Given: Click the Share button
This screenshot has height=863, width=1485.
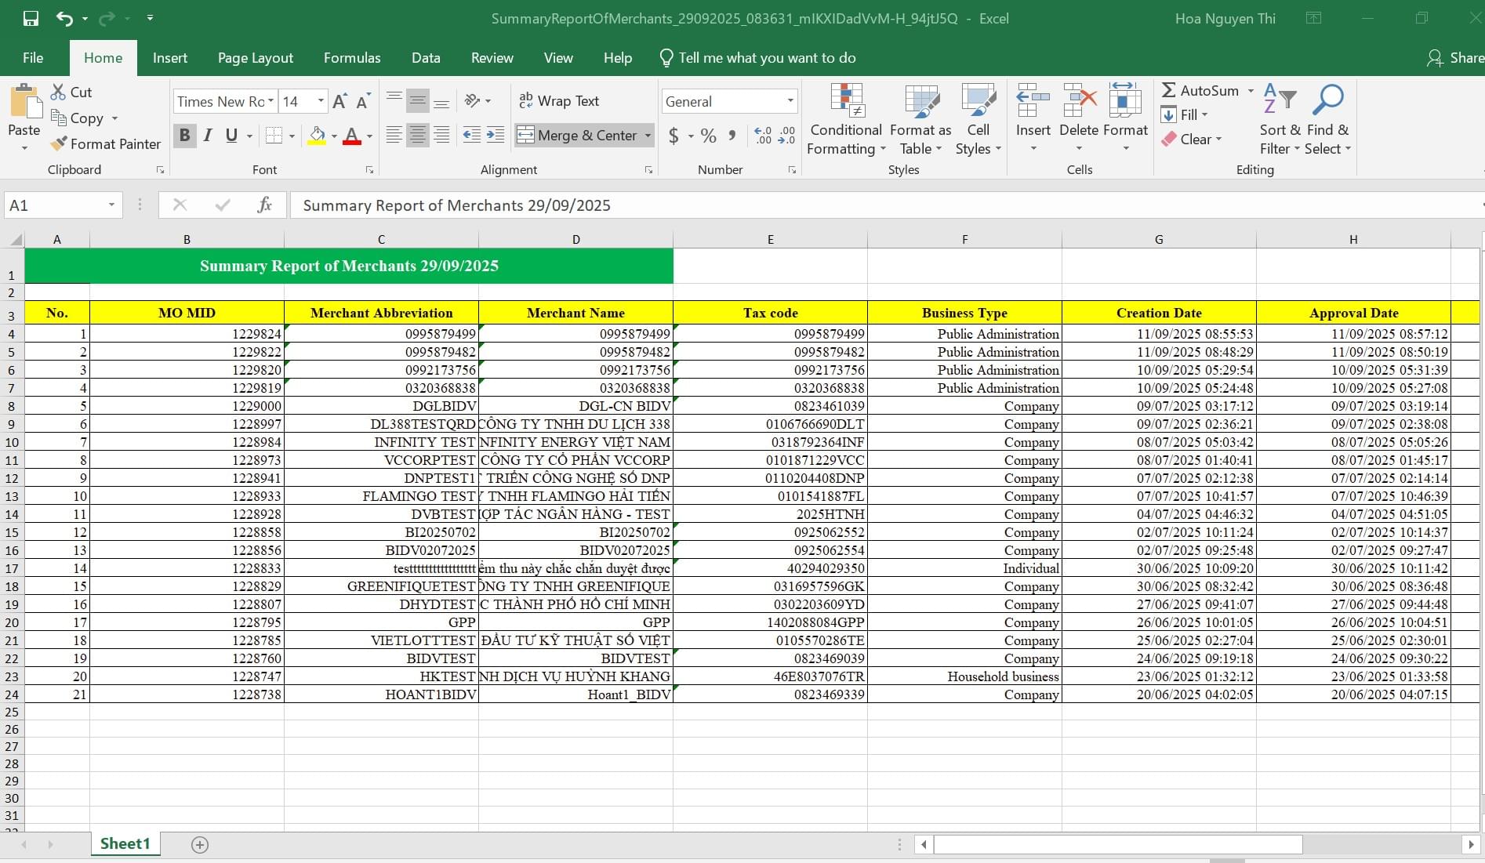Looking at the screenshot, I should [x=1455, y=58].
